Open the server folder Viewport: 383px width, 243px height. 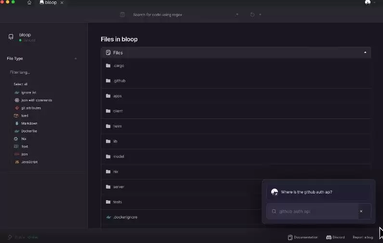click(119, 187)
